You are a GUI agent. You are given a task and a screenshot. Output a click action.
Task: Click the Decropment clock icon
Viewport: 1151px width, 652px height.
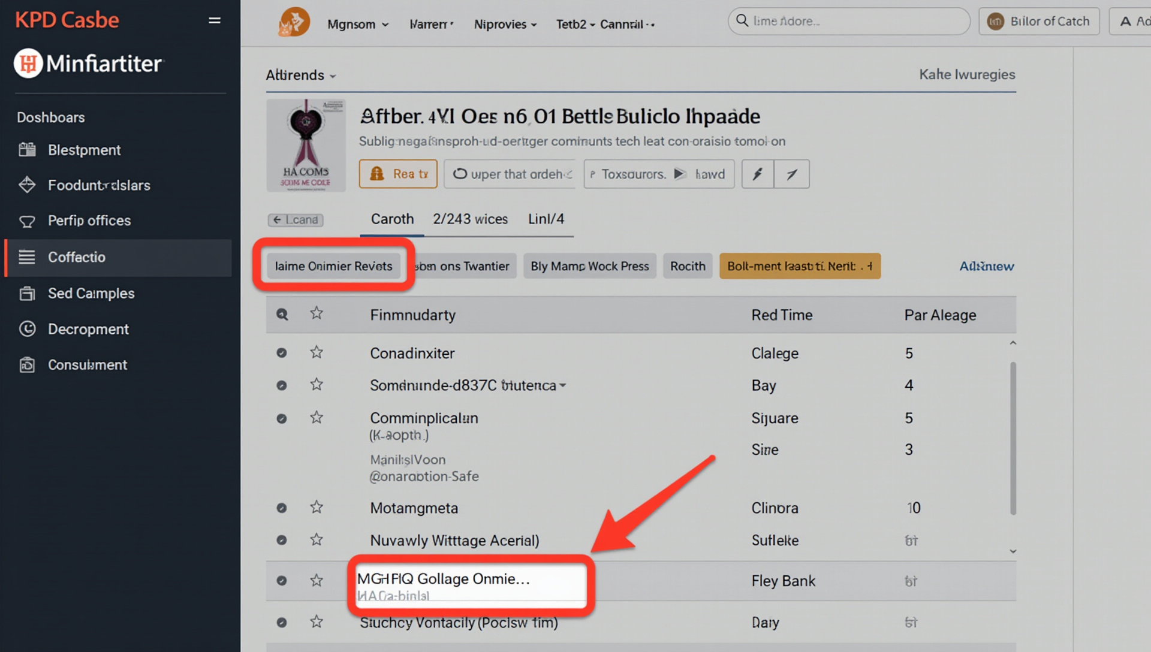[27, 329]
